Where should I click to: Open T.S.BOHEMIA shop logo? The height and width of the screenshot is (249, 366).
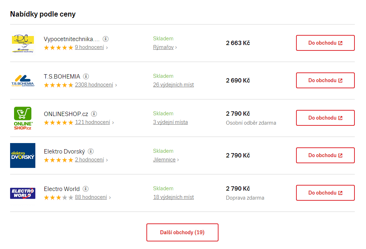point(23,81)
